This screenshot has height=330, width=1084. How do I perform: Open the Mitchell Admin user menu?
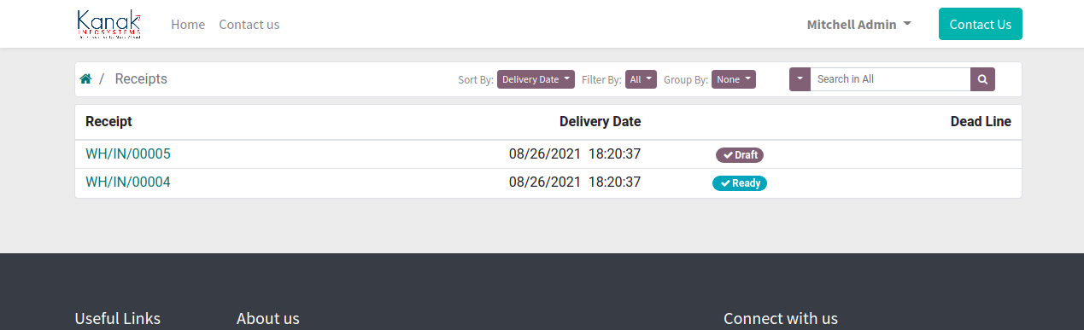tap(858, 25)
